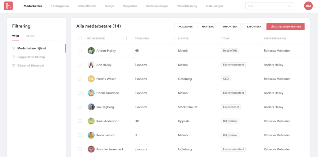Focus the Sök search field
Screen dimensions: 318x157
(269, 6)
